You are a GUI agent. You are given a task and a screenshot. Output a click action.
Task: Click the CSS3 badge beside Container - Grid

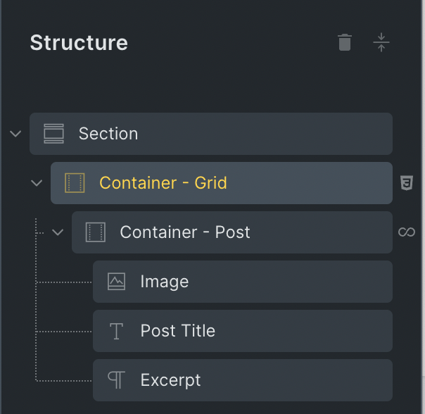click(x=406, y=183)
